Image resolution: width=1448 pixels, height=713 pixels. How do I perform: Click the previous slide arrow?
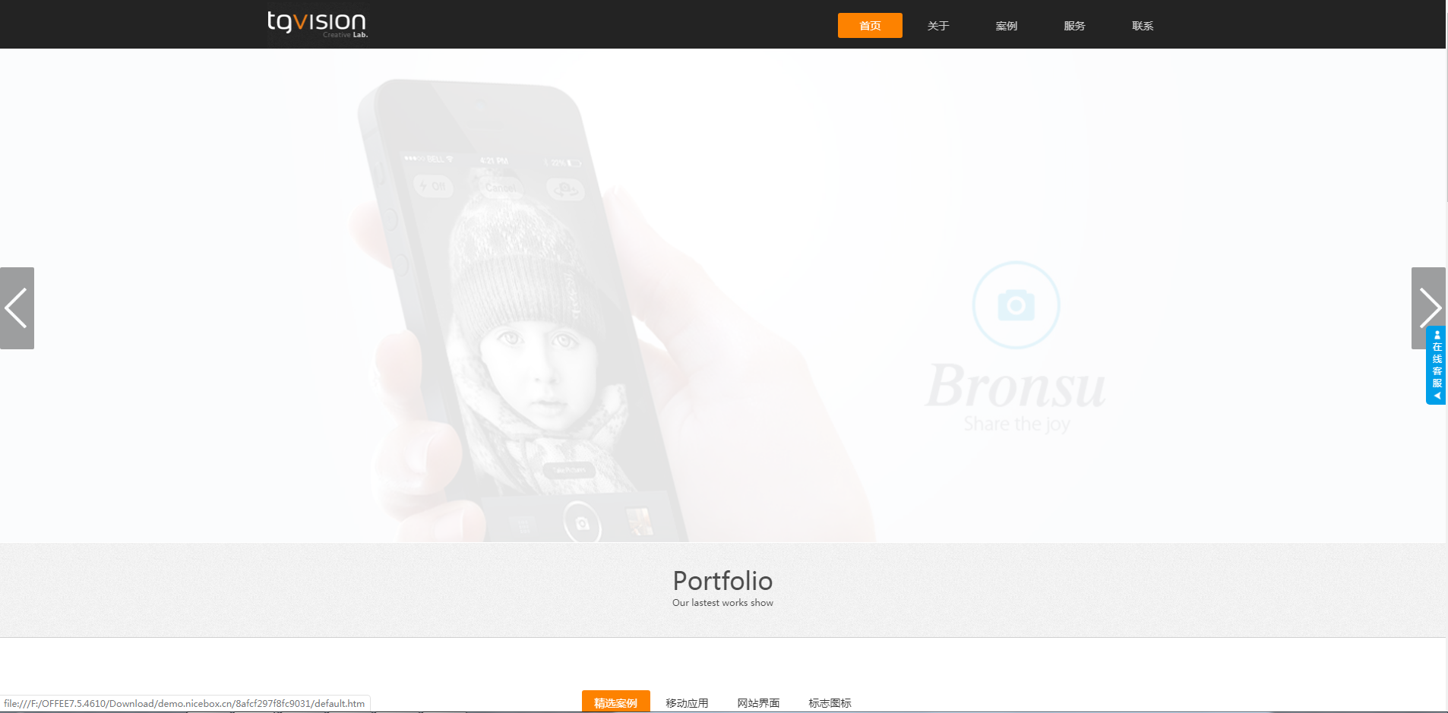[x=17, y=308]
